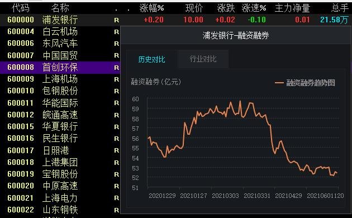Click 浦发银行 volume 21.58万
This screenshot has height=218, width=352.
(334, 20)
